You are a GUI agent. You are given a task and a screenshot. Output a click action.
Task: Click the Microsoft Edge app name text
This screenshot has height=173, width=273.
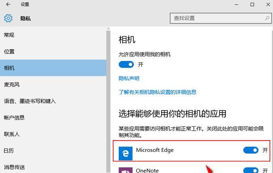[155, 150]
